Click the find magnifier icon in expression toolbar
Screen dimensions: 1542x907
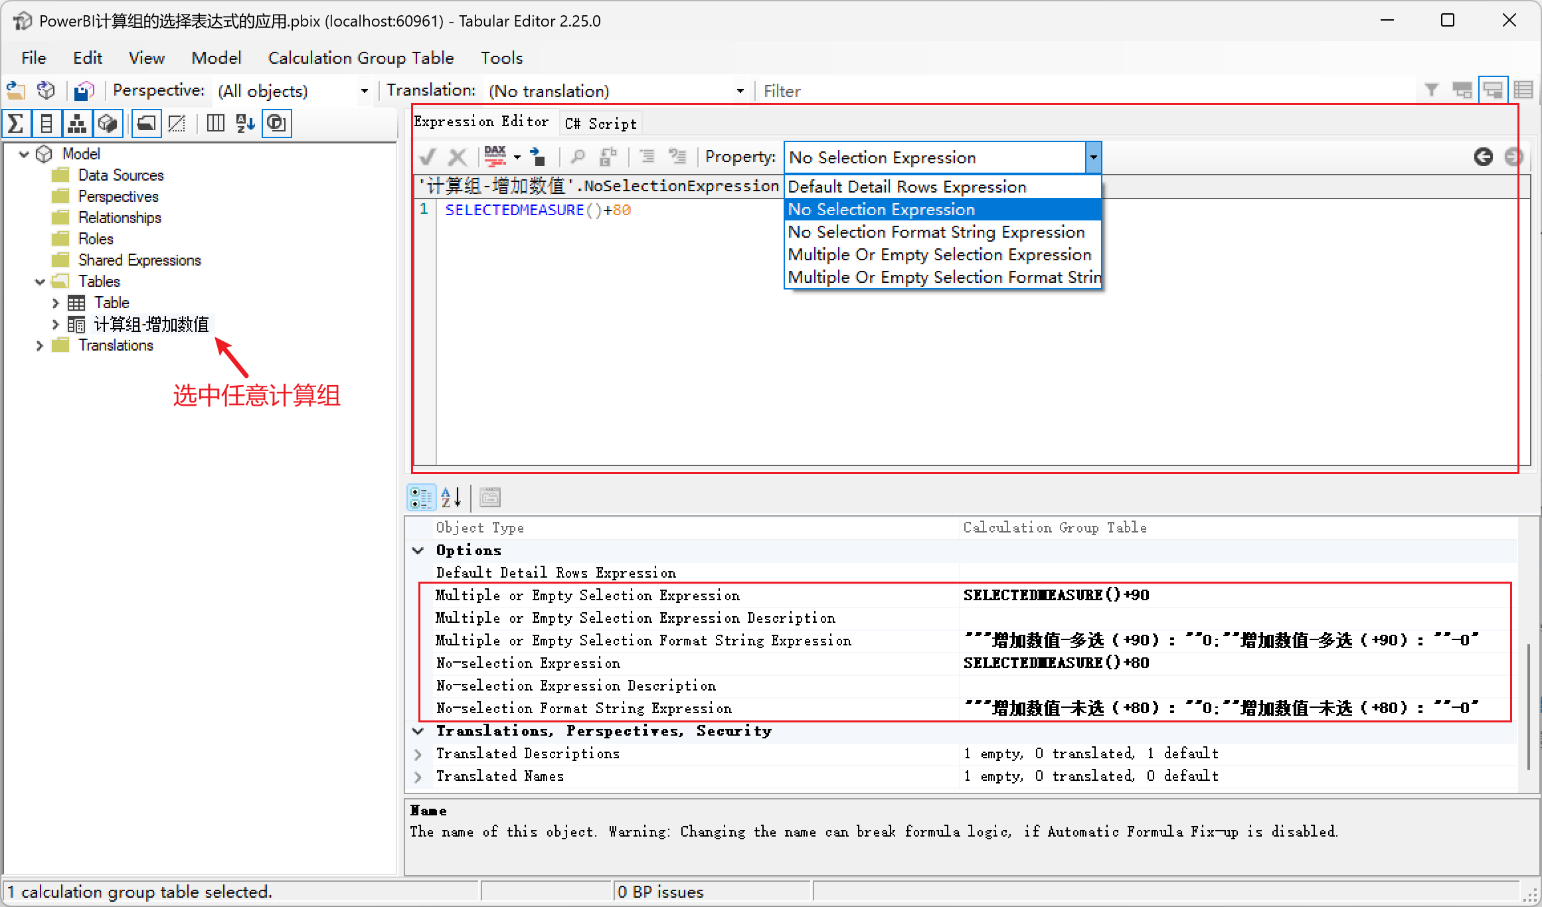pyautogui.click(x=578, y=157)
